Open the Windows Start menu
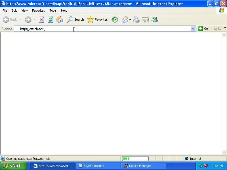The height and width of the screenshot is (170, 227). (14, 166)
